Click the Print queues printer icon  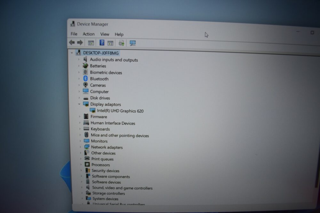(x=87, y=158)
